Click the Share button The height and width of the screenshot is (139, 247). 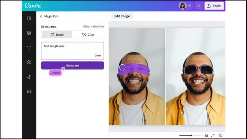click(x=214, y=6)
